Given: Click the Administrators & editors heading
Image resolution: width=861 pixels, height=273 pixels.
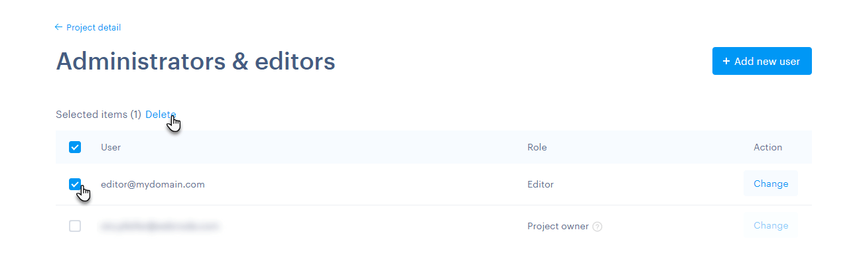Looking at the screenshot, I should pyautogui.click(x=196, y=62).
